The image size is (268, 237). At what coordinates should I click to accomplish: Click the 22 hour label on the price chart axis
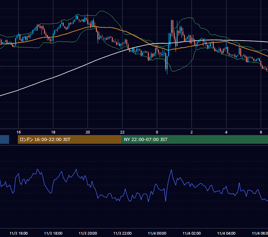[123, 132]
